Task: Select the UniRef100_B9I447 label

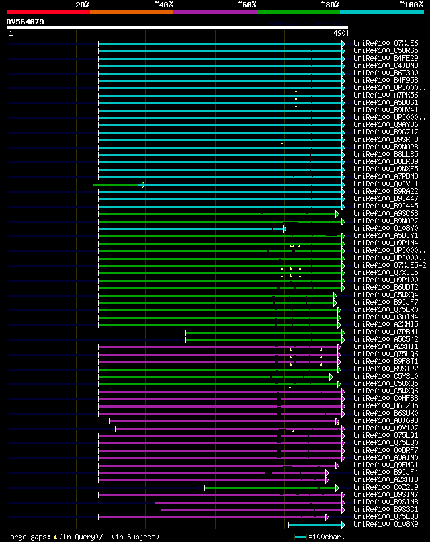Action: (x=386, y=199)
